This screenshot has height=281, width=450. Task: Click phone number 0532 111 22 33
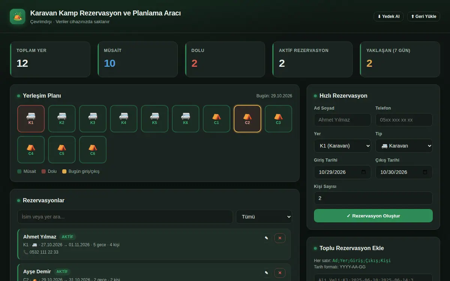tap(44, 252)
